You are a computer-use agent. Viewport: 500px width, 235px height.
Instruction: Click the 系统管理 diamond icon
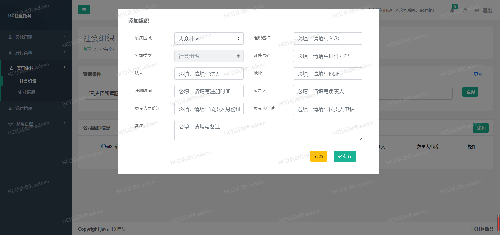[10, 124]
